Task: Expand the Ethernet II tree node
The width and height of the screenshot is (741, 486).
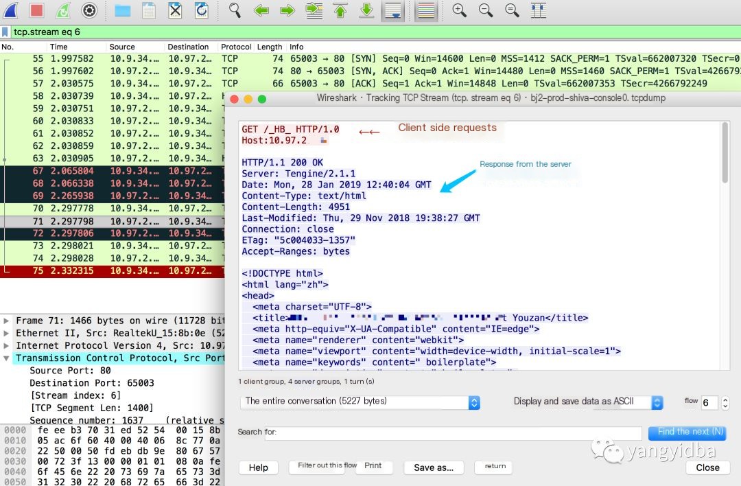Action: [x=6, y=333]
